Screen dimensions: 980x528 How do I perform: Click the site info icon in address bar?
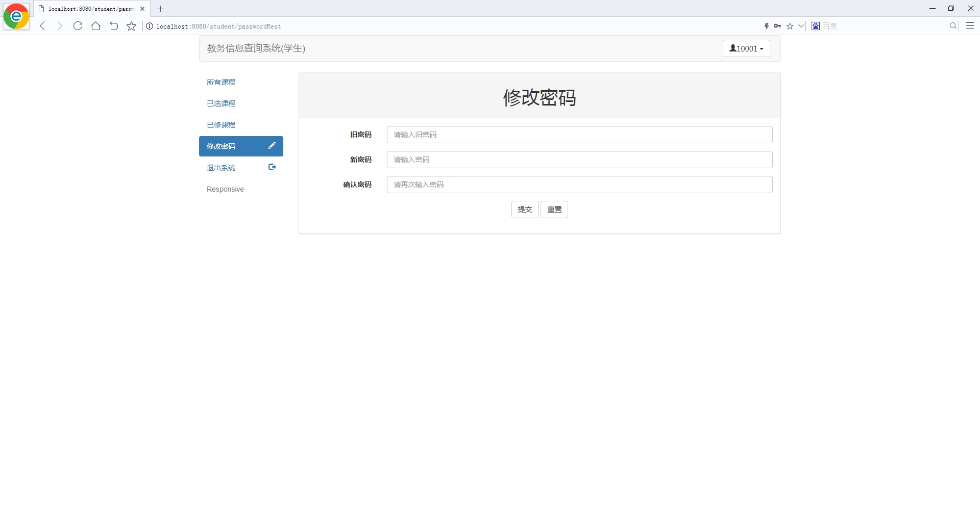click(150, 26)
